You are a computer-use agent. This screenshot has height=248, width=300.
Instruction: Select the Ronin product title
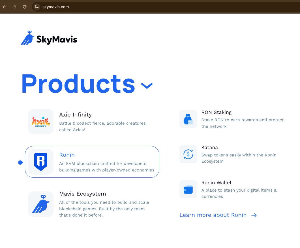click(x=67, y=155)
